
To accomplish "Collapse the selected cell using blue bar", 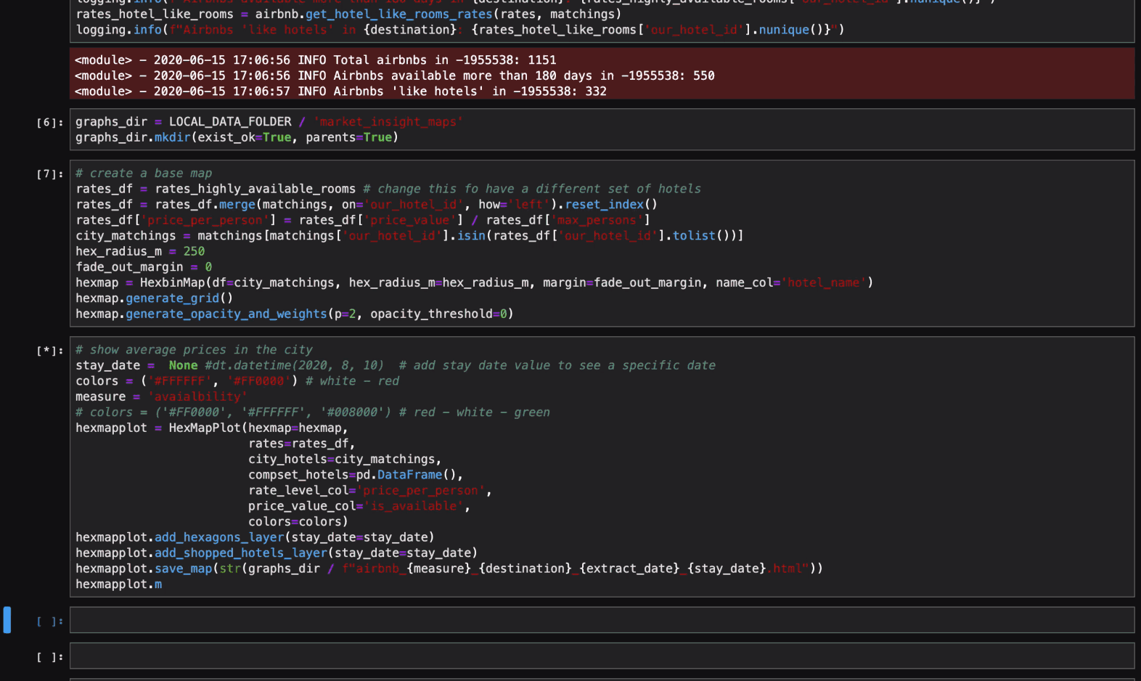I will (7, 620).
